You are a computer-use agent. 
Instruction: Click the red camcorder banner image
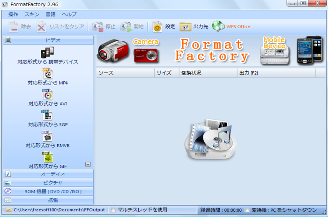pyautogui.click(x=113, y=51)
